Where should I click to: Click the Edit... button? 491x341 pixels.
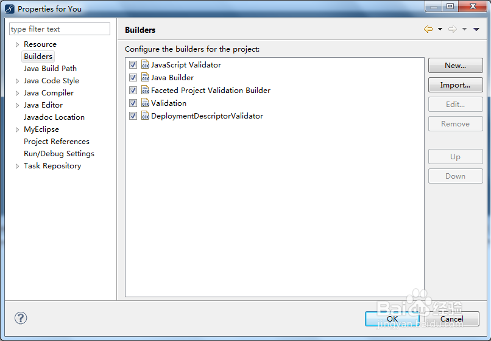455,105
